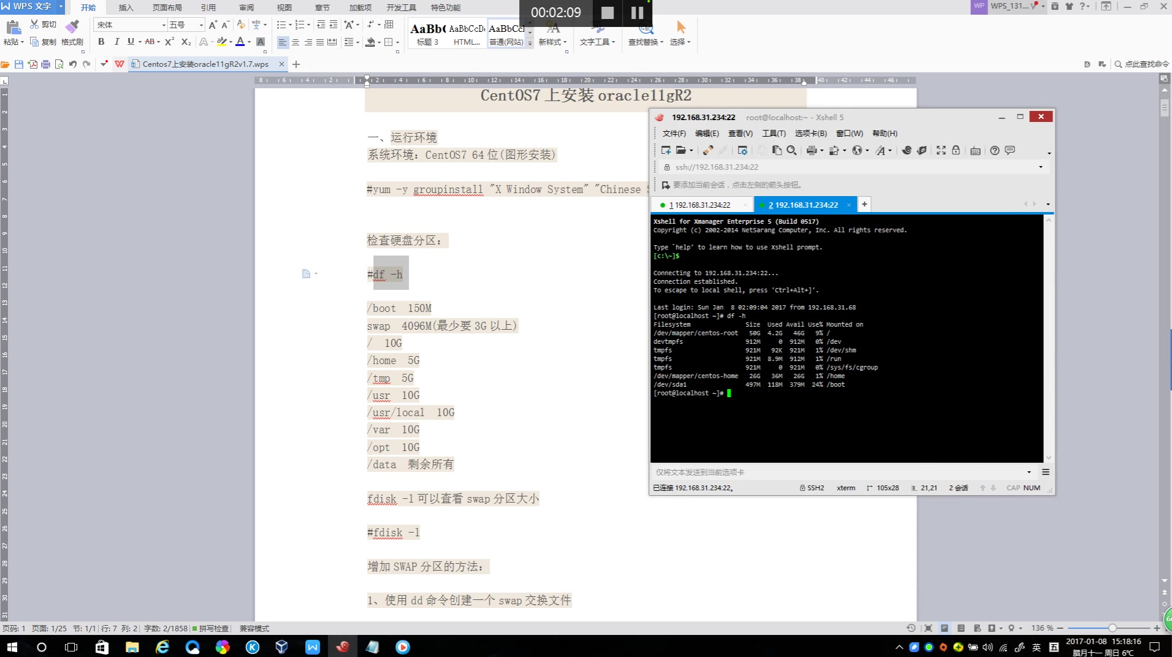Image resolution: width=1172 pixels, height=657 pixels.
Task: Click Xshell lock screen padlock icon
Action: (956, 150)
